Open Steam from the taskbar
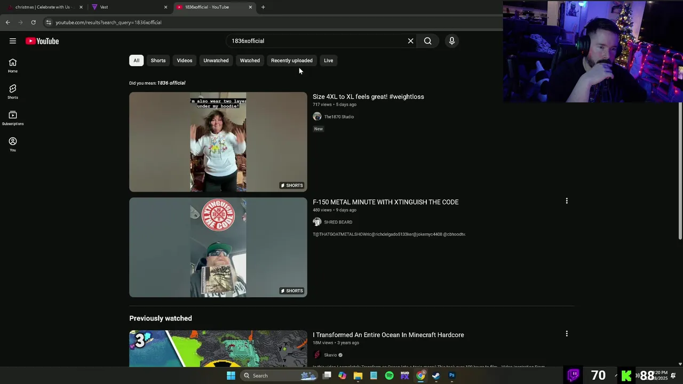This screenshot has height=384, width=683. tap(436, 375)
